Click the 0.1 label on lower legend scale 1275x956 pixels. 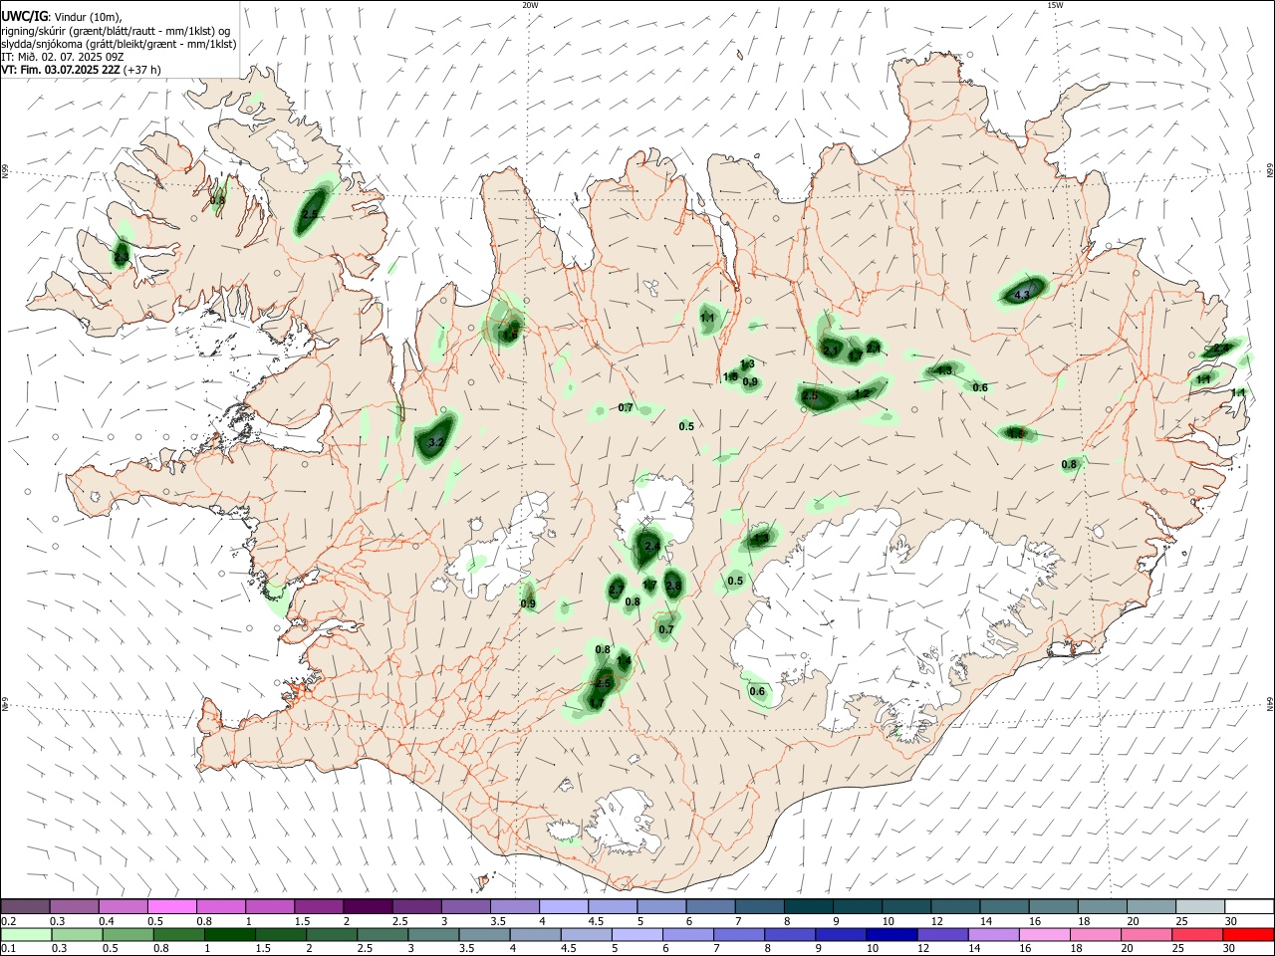tap(9, 949)
